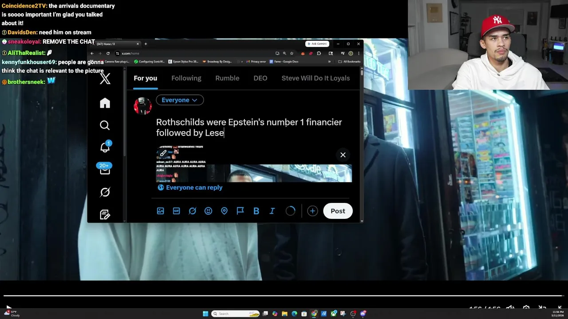This screenshot has width=568, height=319.
Task: Enhance post with Grok composer icon
Action: (x=192, y=211)
